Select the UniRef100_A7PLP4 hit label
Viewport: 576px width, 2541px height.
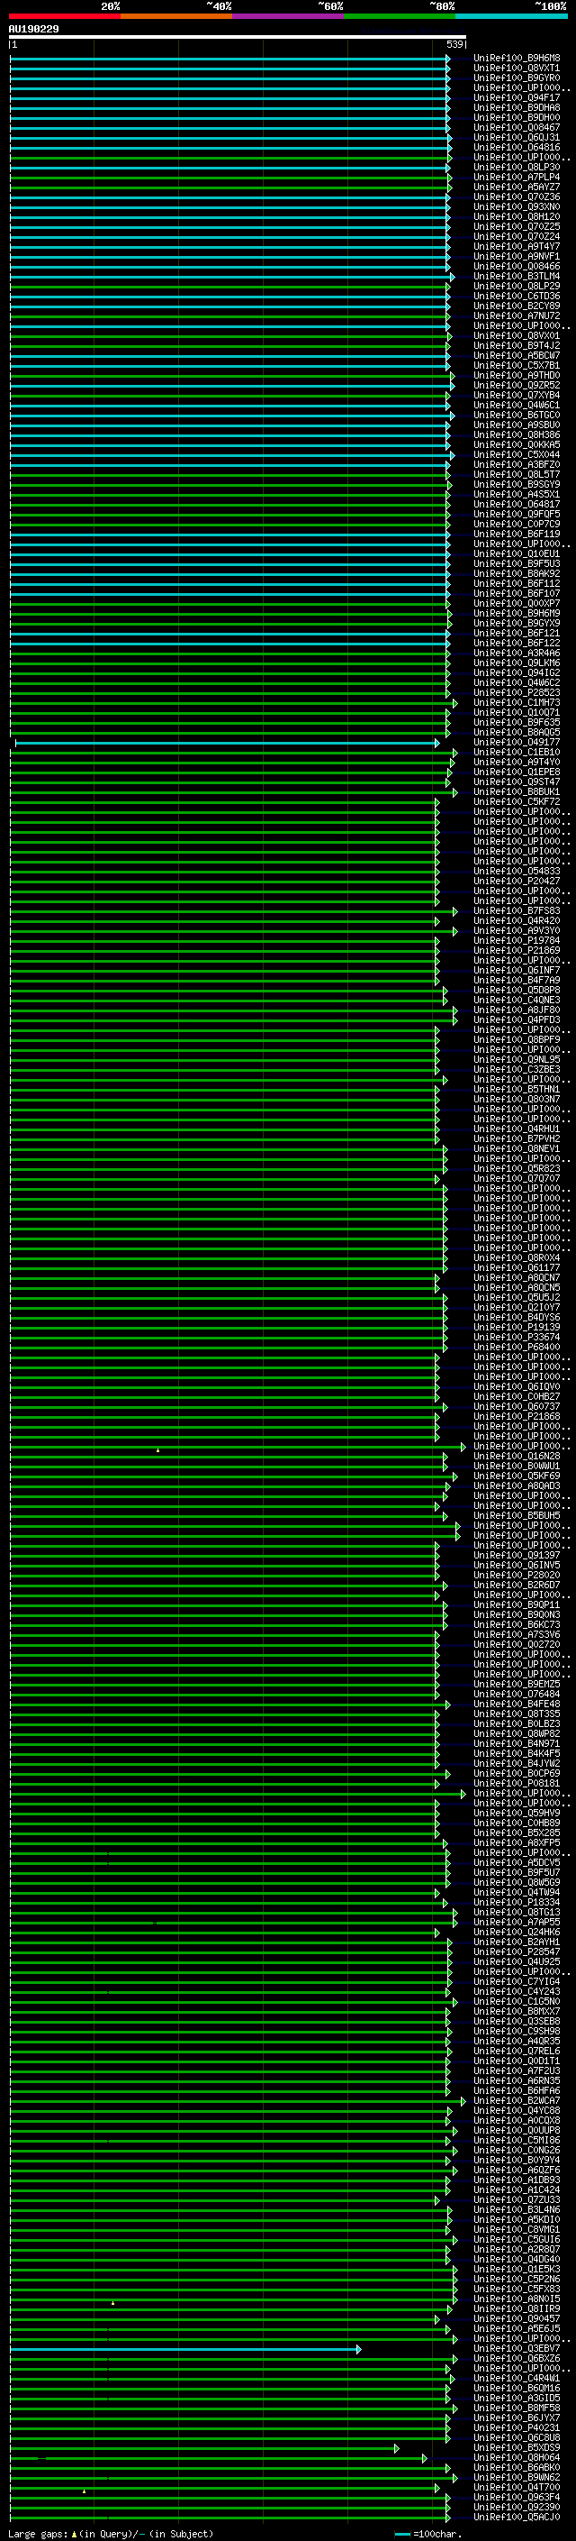coord(517,178)
